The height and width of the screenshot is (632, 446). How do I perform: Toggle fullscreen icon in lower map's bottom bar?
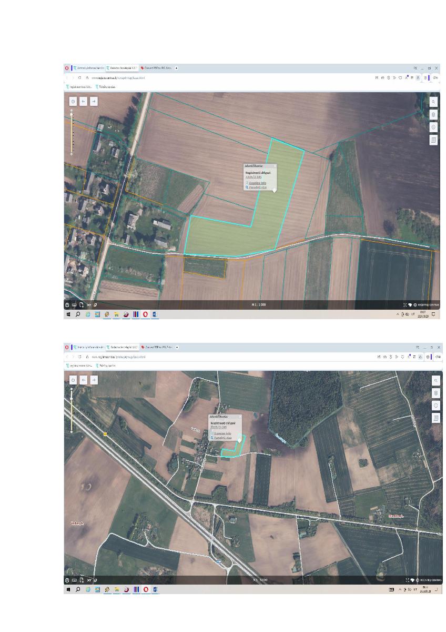click(x=407, y=580)
